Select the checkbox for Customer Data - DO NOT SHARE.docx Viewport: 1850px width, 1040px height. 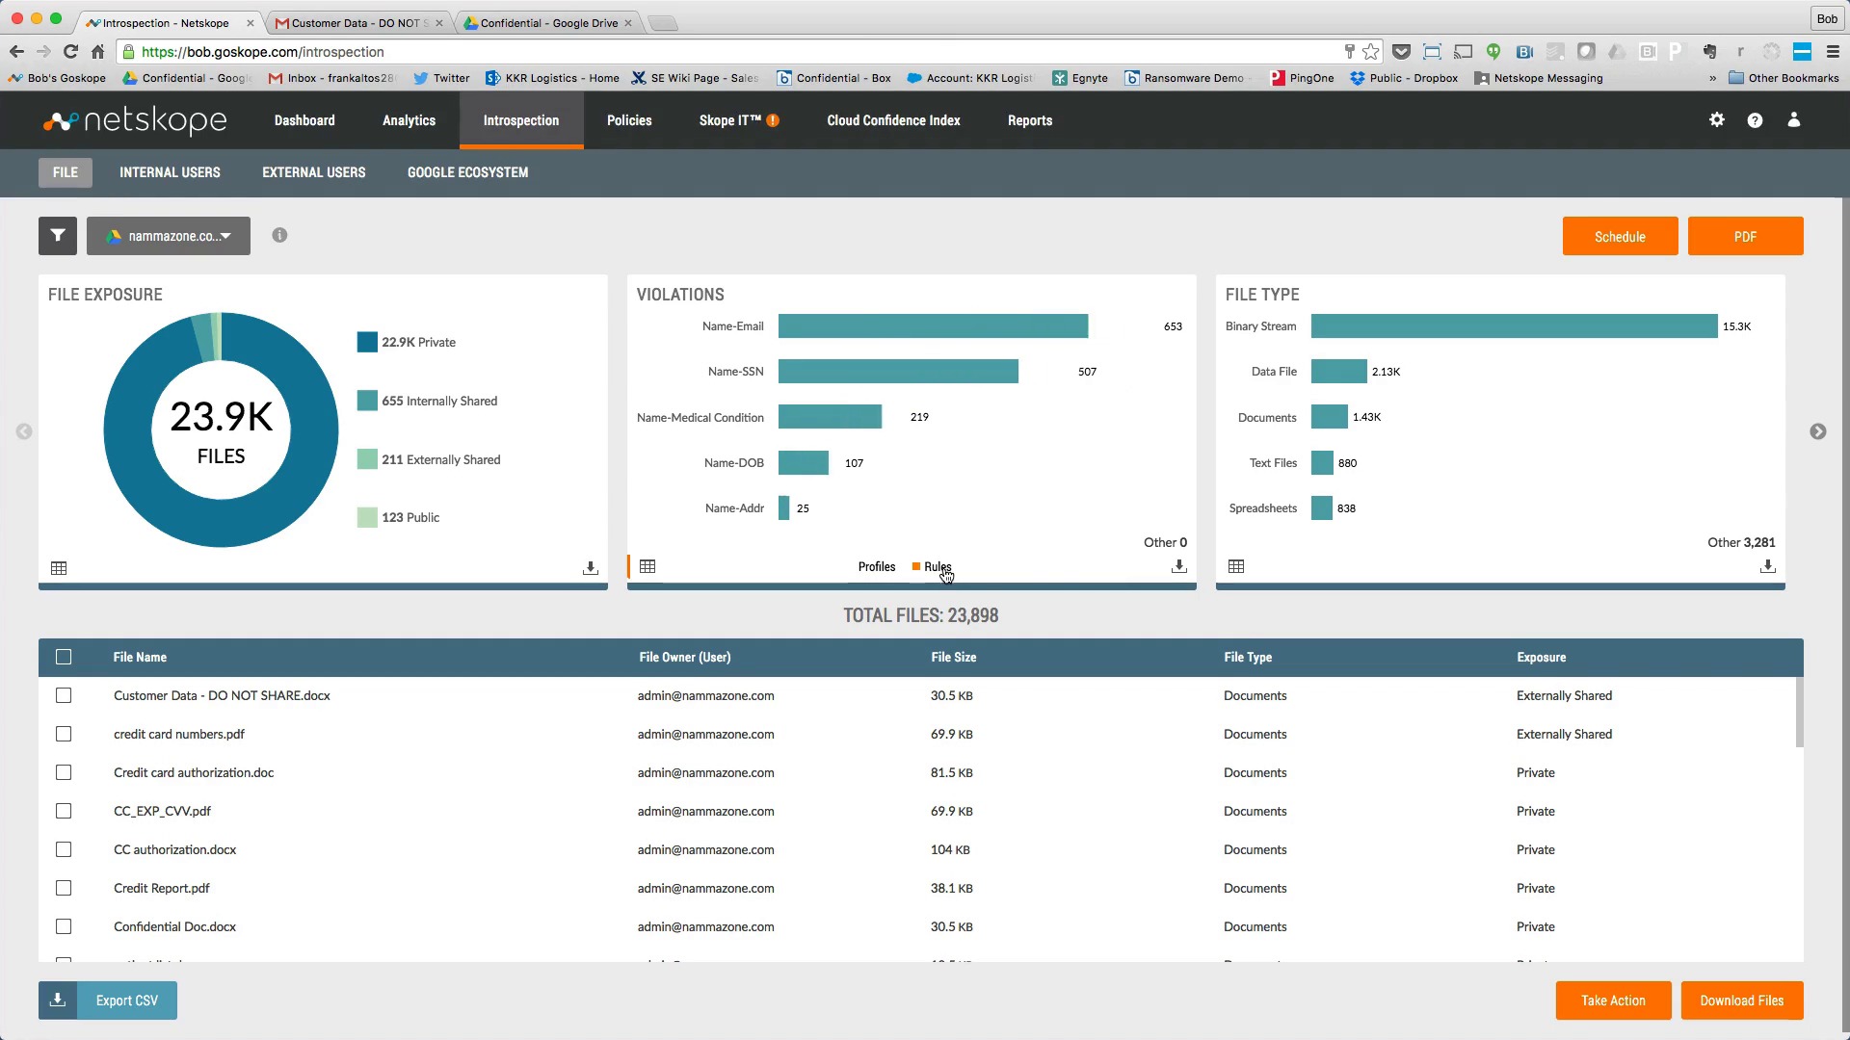(x=64, y=695)
